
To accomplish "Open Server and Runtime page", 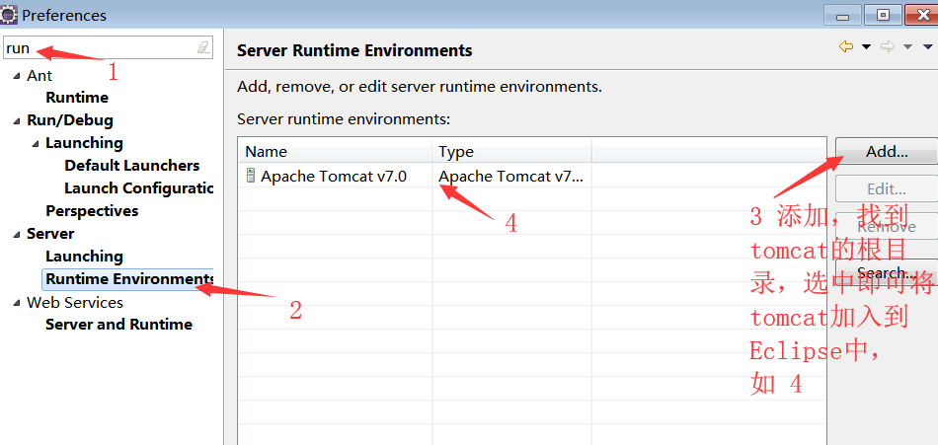I will (x=118, y=325).
